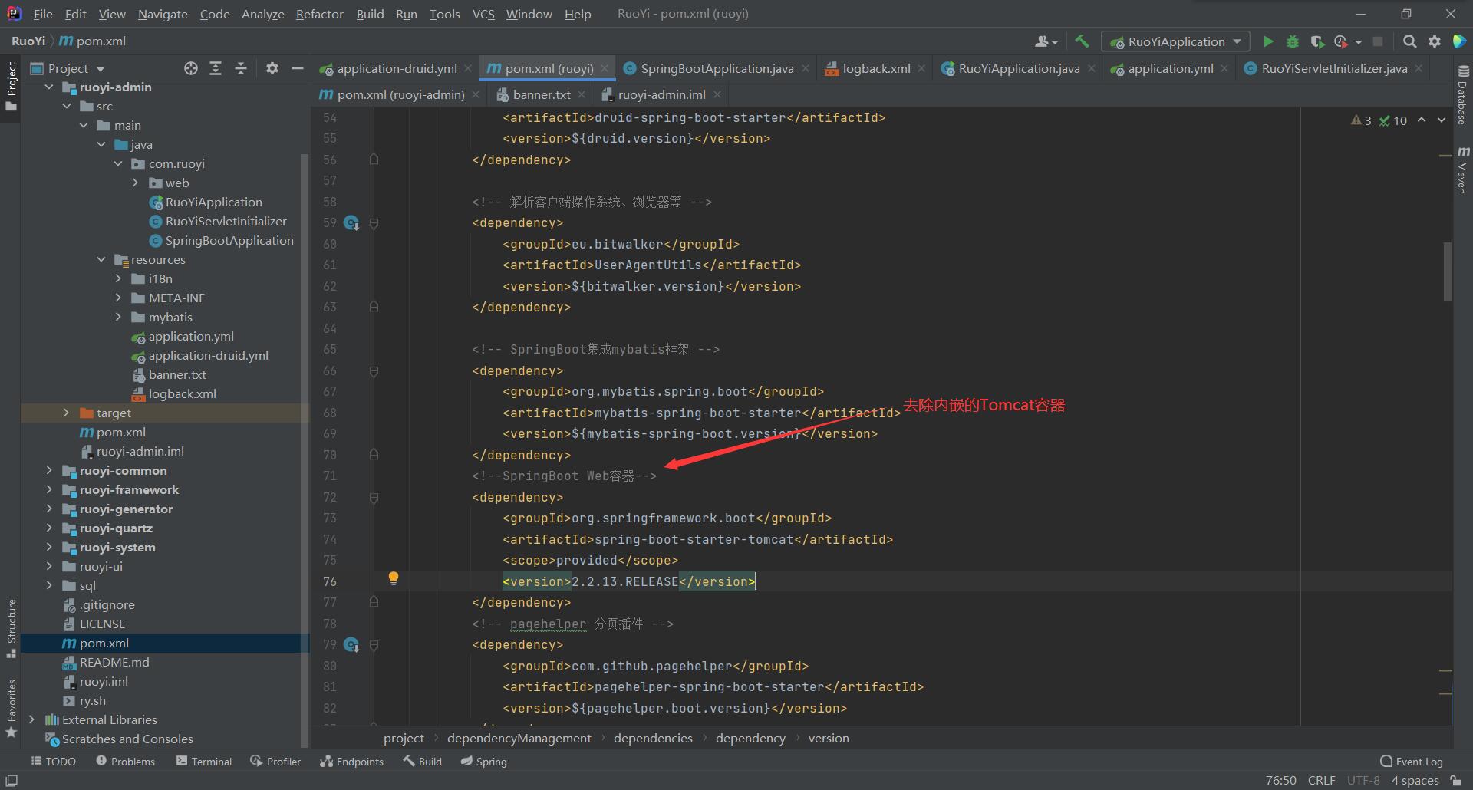Expand the mybatis resources folder
The height and width of the screenshot is (790, 1473).
tap(118, 317)
